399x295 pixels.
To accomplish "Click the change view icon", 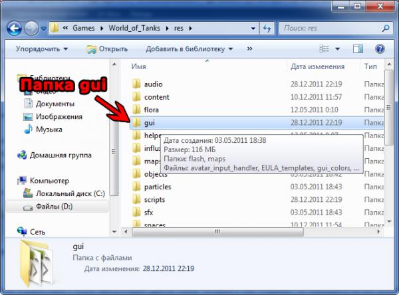I will [325, 49].
